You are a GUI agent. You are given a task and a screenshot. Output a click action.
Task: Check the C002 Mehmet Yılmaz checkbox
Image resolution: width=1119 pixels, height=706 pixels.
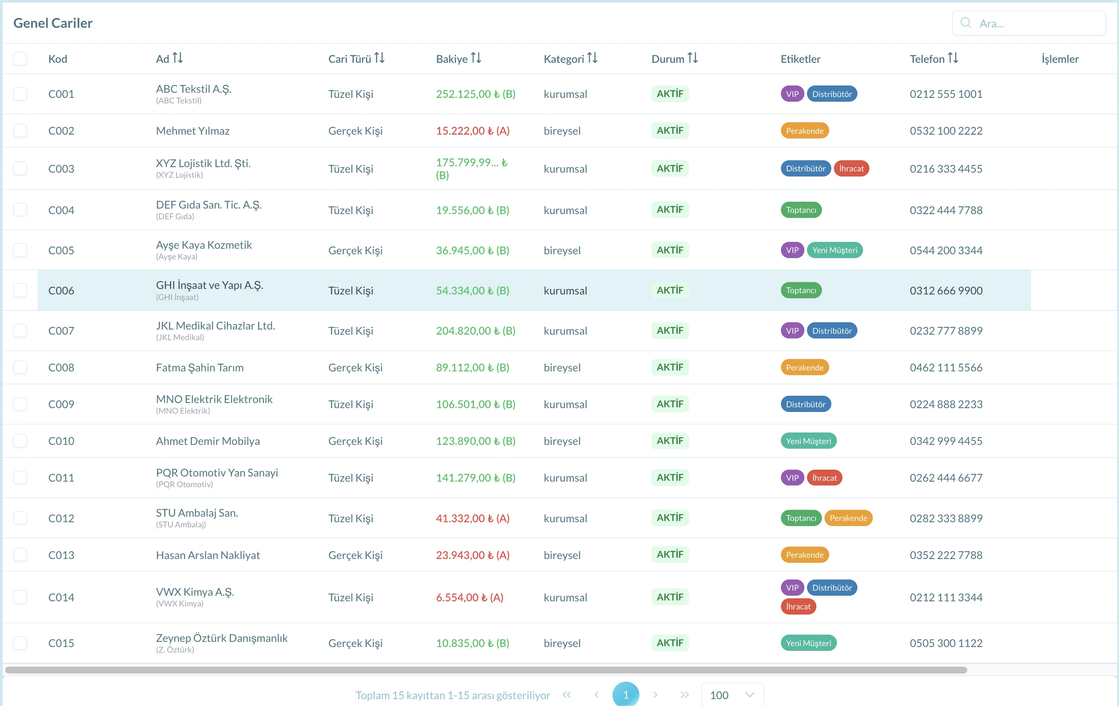tap(20, 131)
